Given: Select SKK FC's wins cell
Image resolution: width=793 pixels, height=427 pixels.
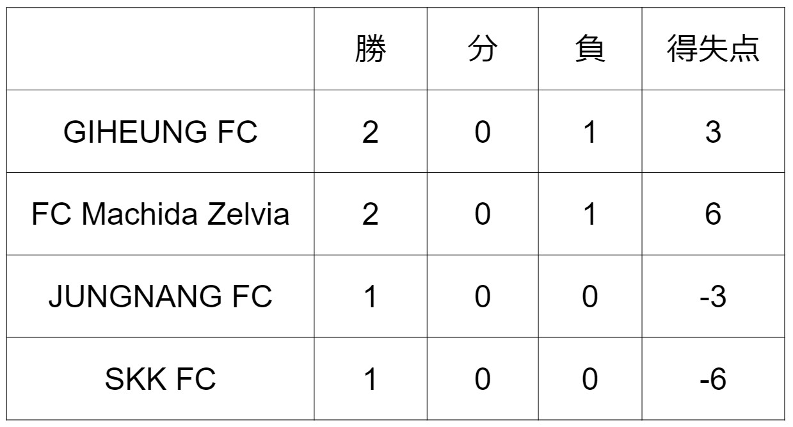Looking at the screenshot, I should [x=371, y=379].
